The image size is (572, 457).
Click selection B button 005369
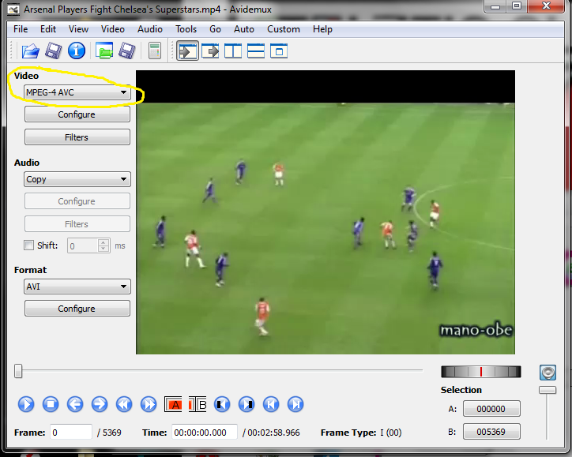(491, 432)
